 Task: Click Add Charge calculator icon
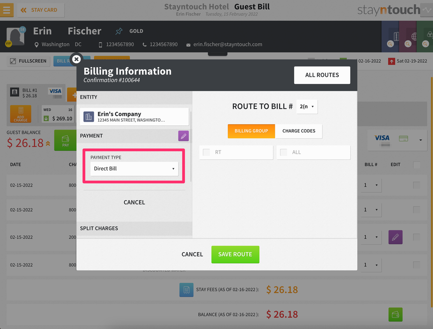[21, 114]
